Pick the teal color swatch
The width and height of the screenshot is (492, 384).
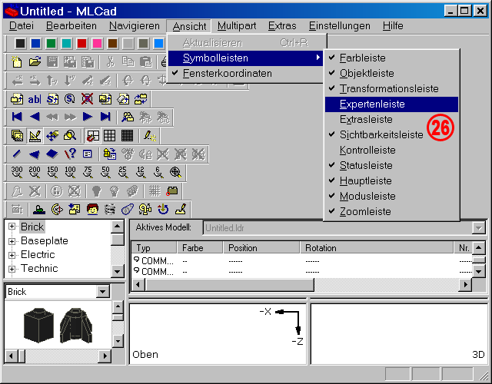[x=67, y=43]
